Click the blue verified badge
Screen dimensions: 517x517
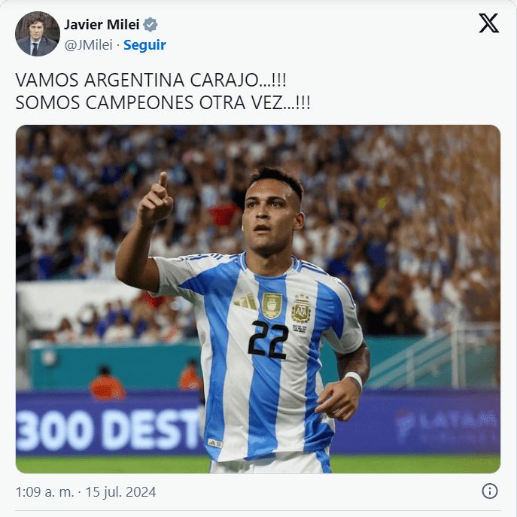pyautogui.click(x=151, y=25)
